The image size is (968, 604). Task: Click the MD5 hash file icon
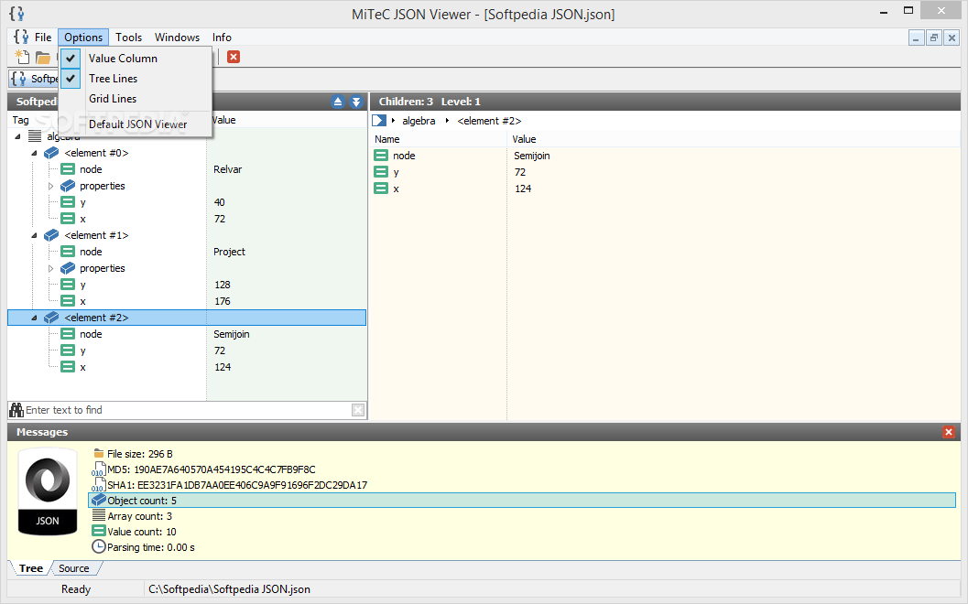pyautogui.click(x=99, y=469)
